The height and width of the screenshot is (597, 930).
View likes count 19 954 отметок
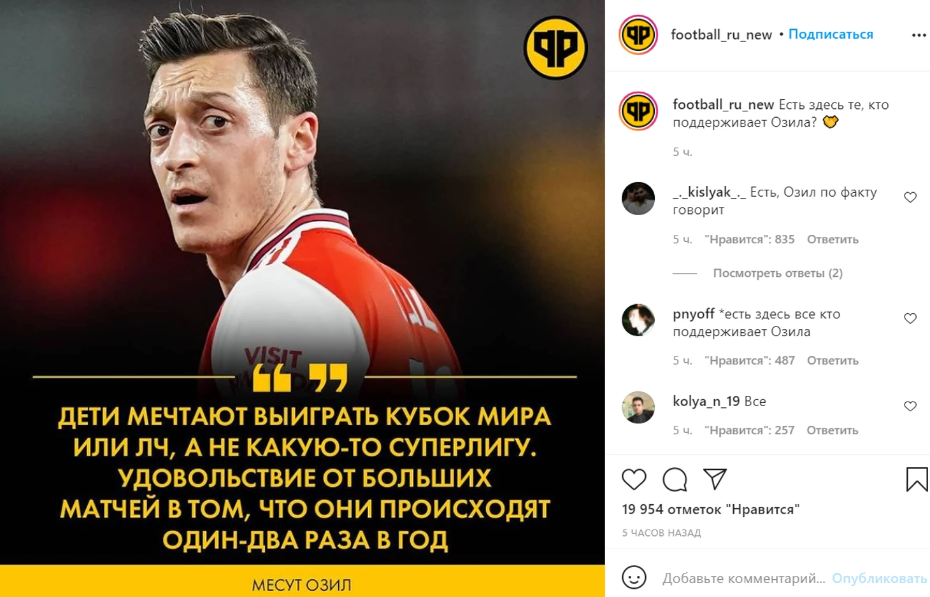[x=711, y=509]
